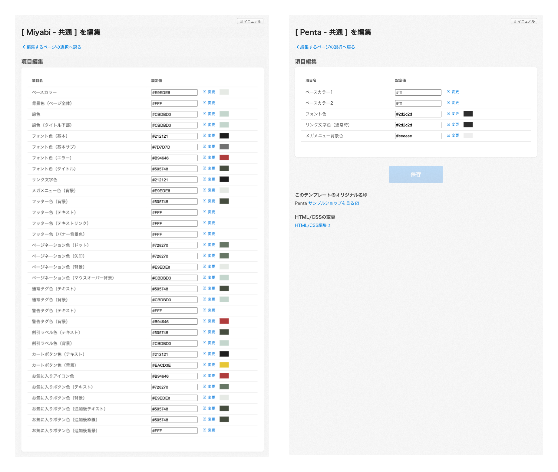Click the edit icon for フォント色（エラー）row
558x472 pixels.
pos(204,157)
